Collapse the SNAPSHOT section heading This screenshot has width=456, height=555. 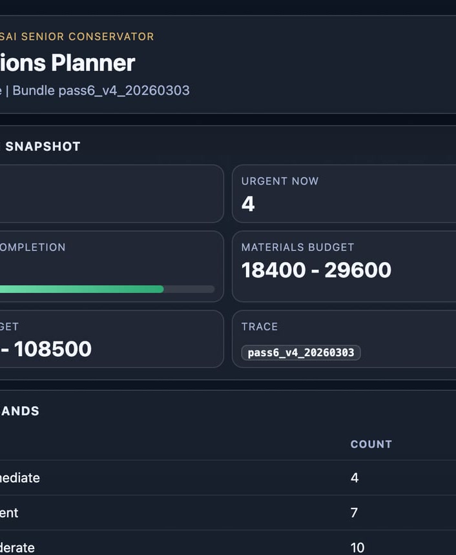(x=43, y=146)
